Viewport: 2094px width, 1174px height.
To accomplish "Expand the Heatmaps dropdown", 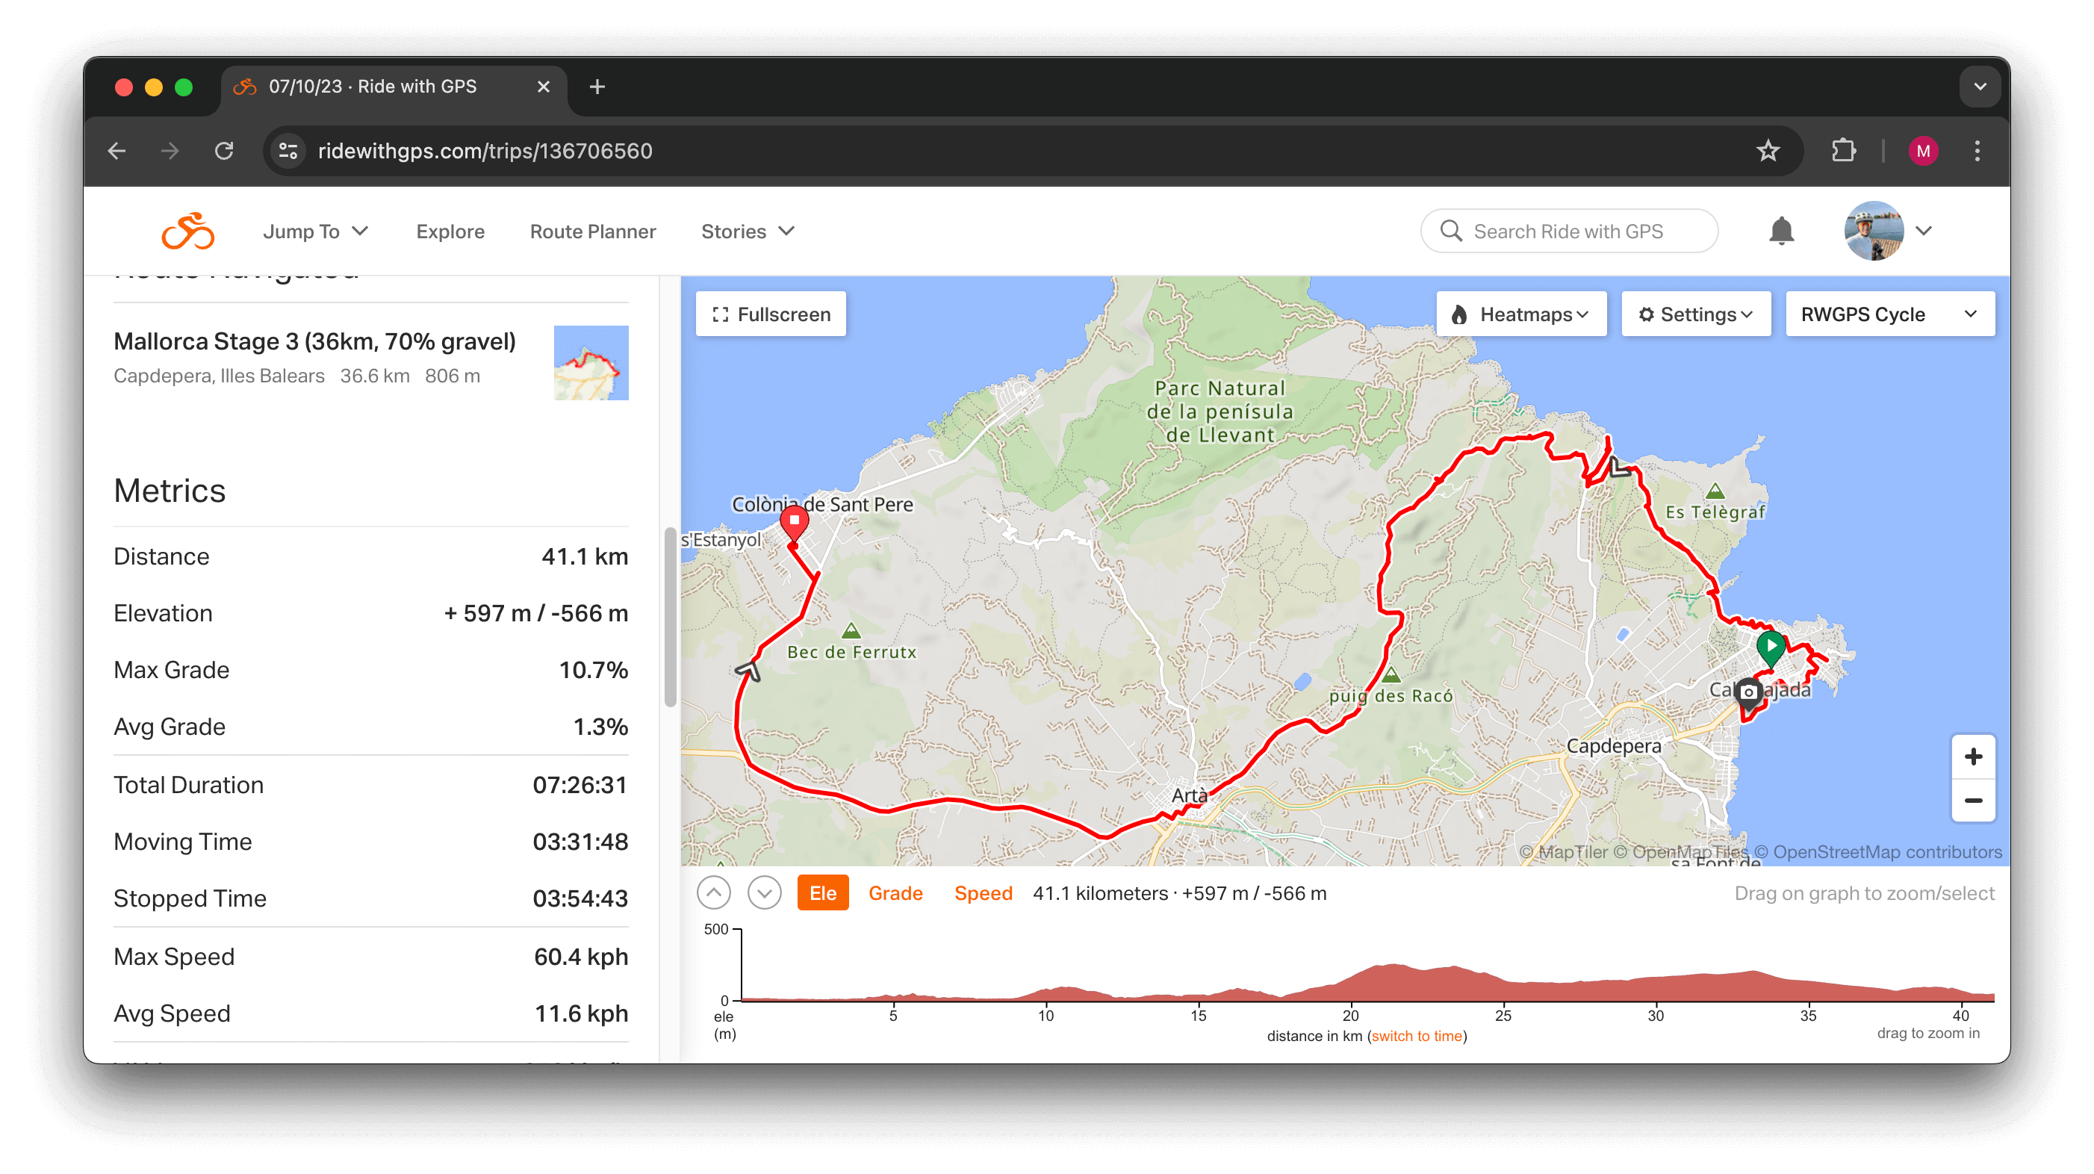I will pyautogui.click(x=1520, y=314).
